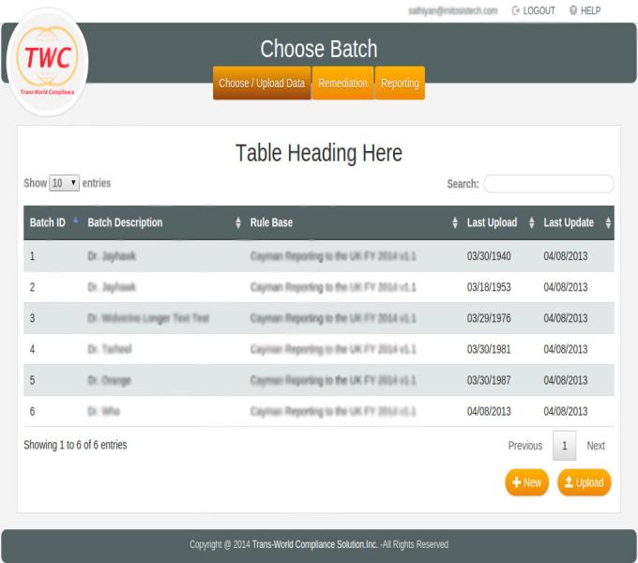Select the batch row with upload date 03/29/1976
The image size is (638, 563).
point(319,318)
